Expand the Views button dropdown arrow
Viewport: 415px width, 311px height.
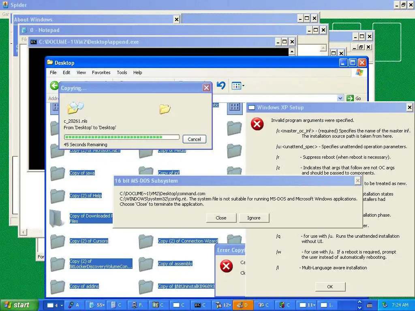pyautogui.click(x=243, y=86)
